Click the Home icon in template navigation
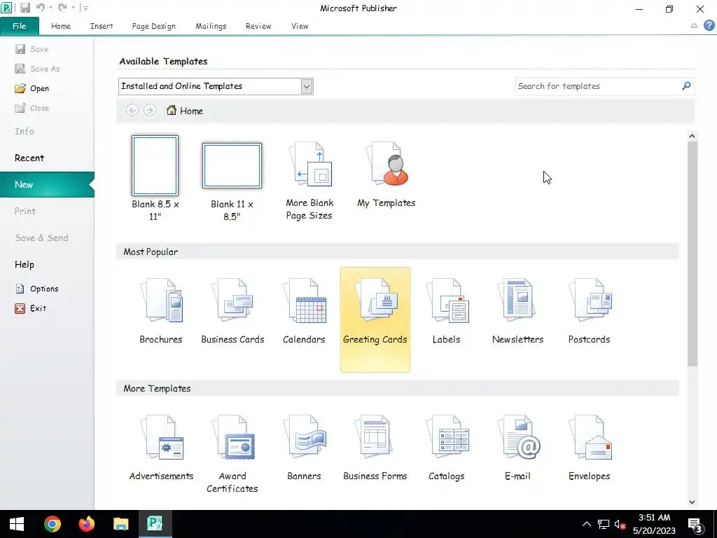The image size is (717, 538). (172, 110)
